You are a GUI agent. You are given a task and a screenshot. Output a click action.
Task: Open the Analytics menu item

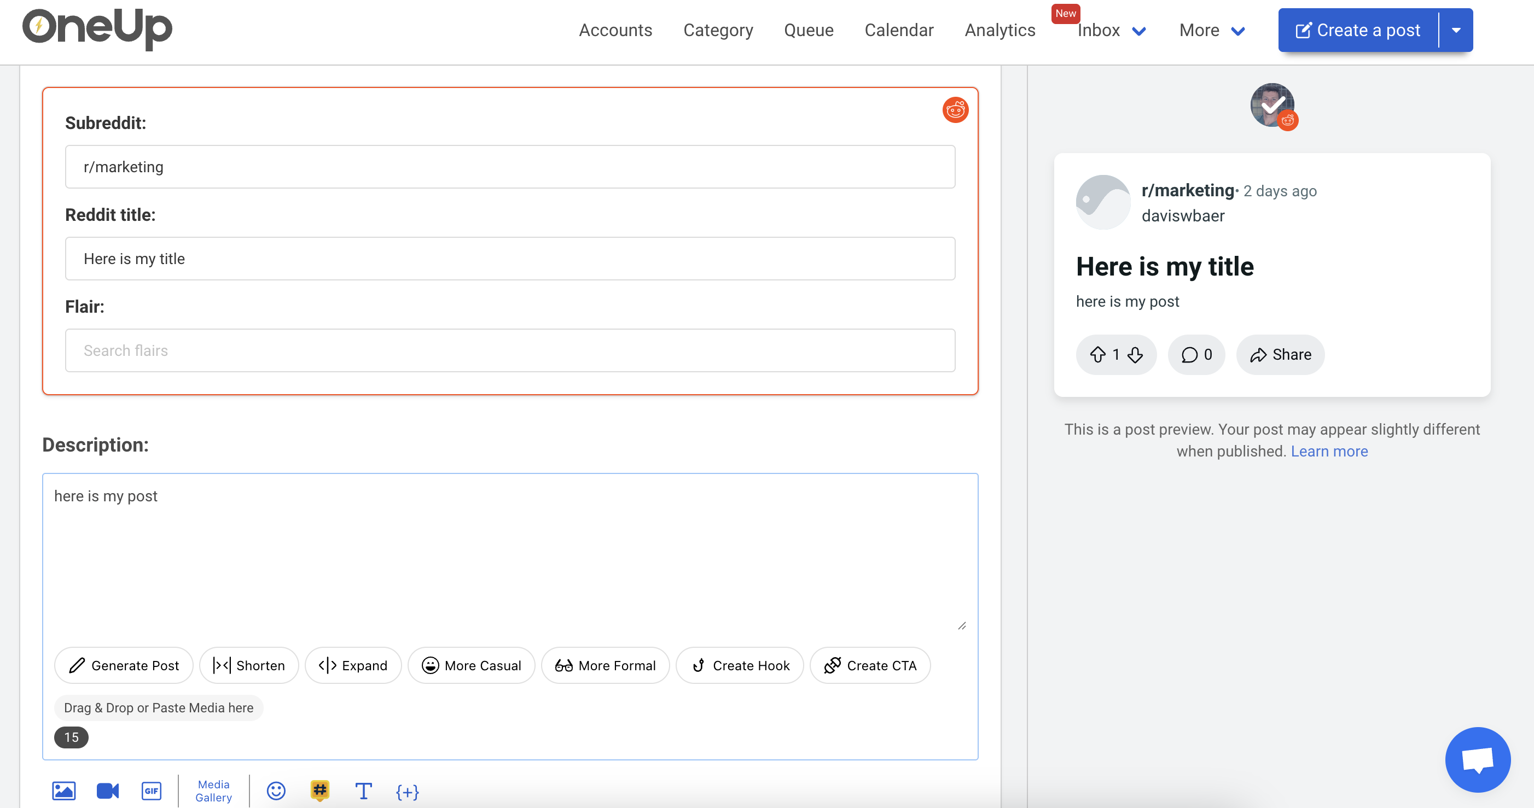[x=1000, y=31]
